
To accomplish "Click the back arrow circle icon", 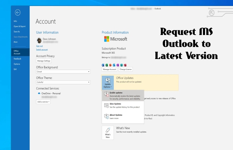I will (18, 13).
